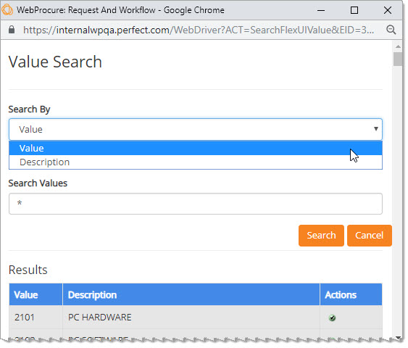
Task: Maximize the Chrome window
Action: [x=354, y=10]
